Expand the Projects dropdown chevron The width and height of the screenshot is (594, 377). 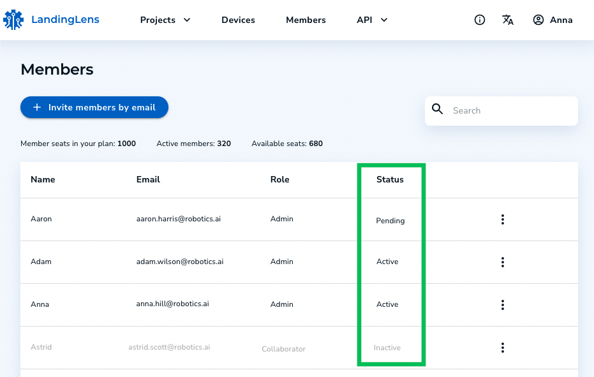pos(187,20)
